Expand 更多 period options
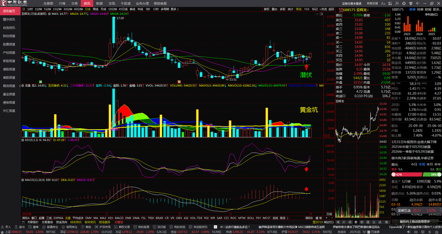 pos(174,9)
